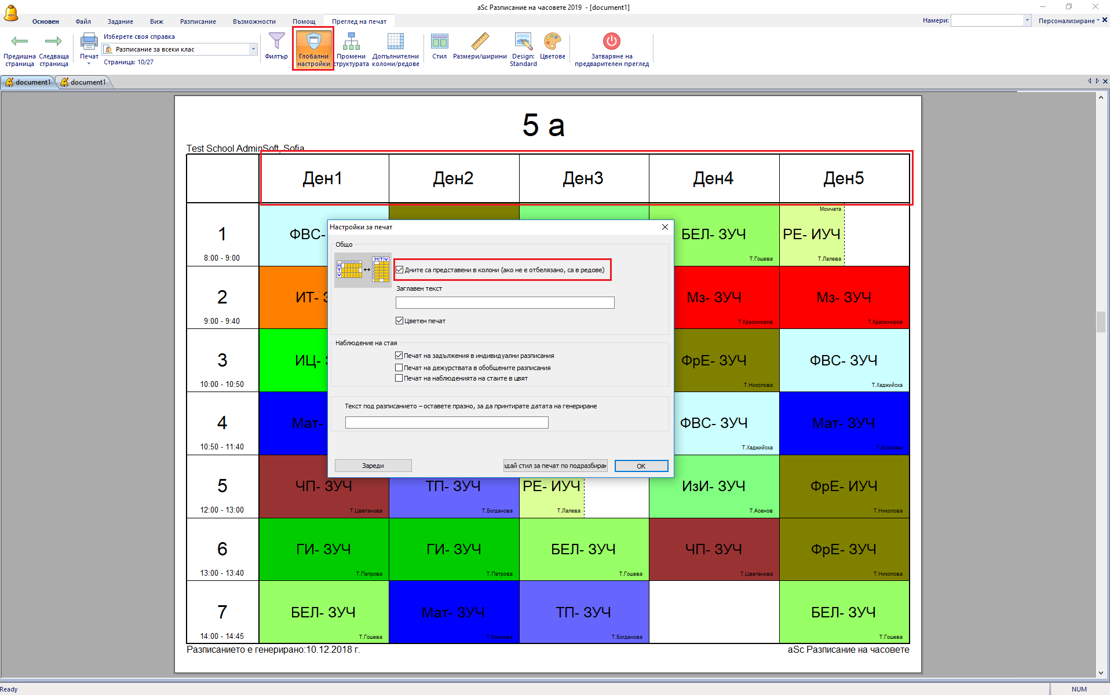Screen dimensions: 1110x695
Task: Expand the report selection combo box
Action: pos(253,50)
